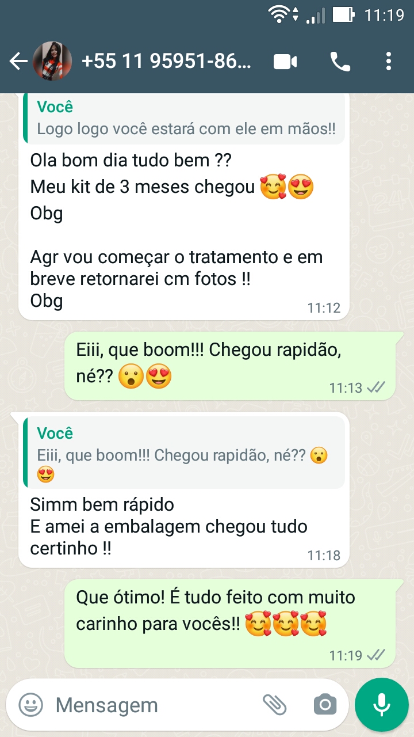
Task: Select the sent "Chegou rapidão, né??" message
Action: point(230,366)
